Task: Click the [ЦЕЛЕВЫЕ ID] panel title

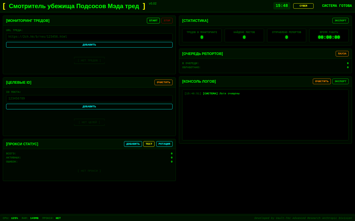Action: (x=19, y=82)
